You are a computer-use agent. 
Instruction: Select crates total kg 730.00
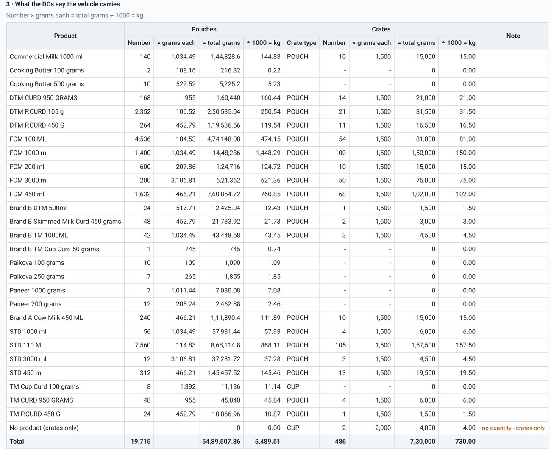click(465, 442)
